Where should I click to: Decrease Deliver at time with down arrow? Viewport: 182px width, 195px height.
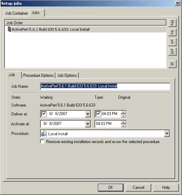click(x=123, y=116)
